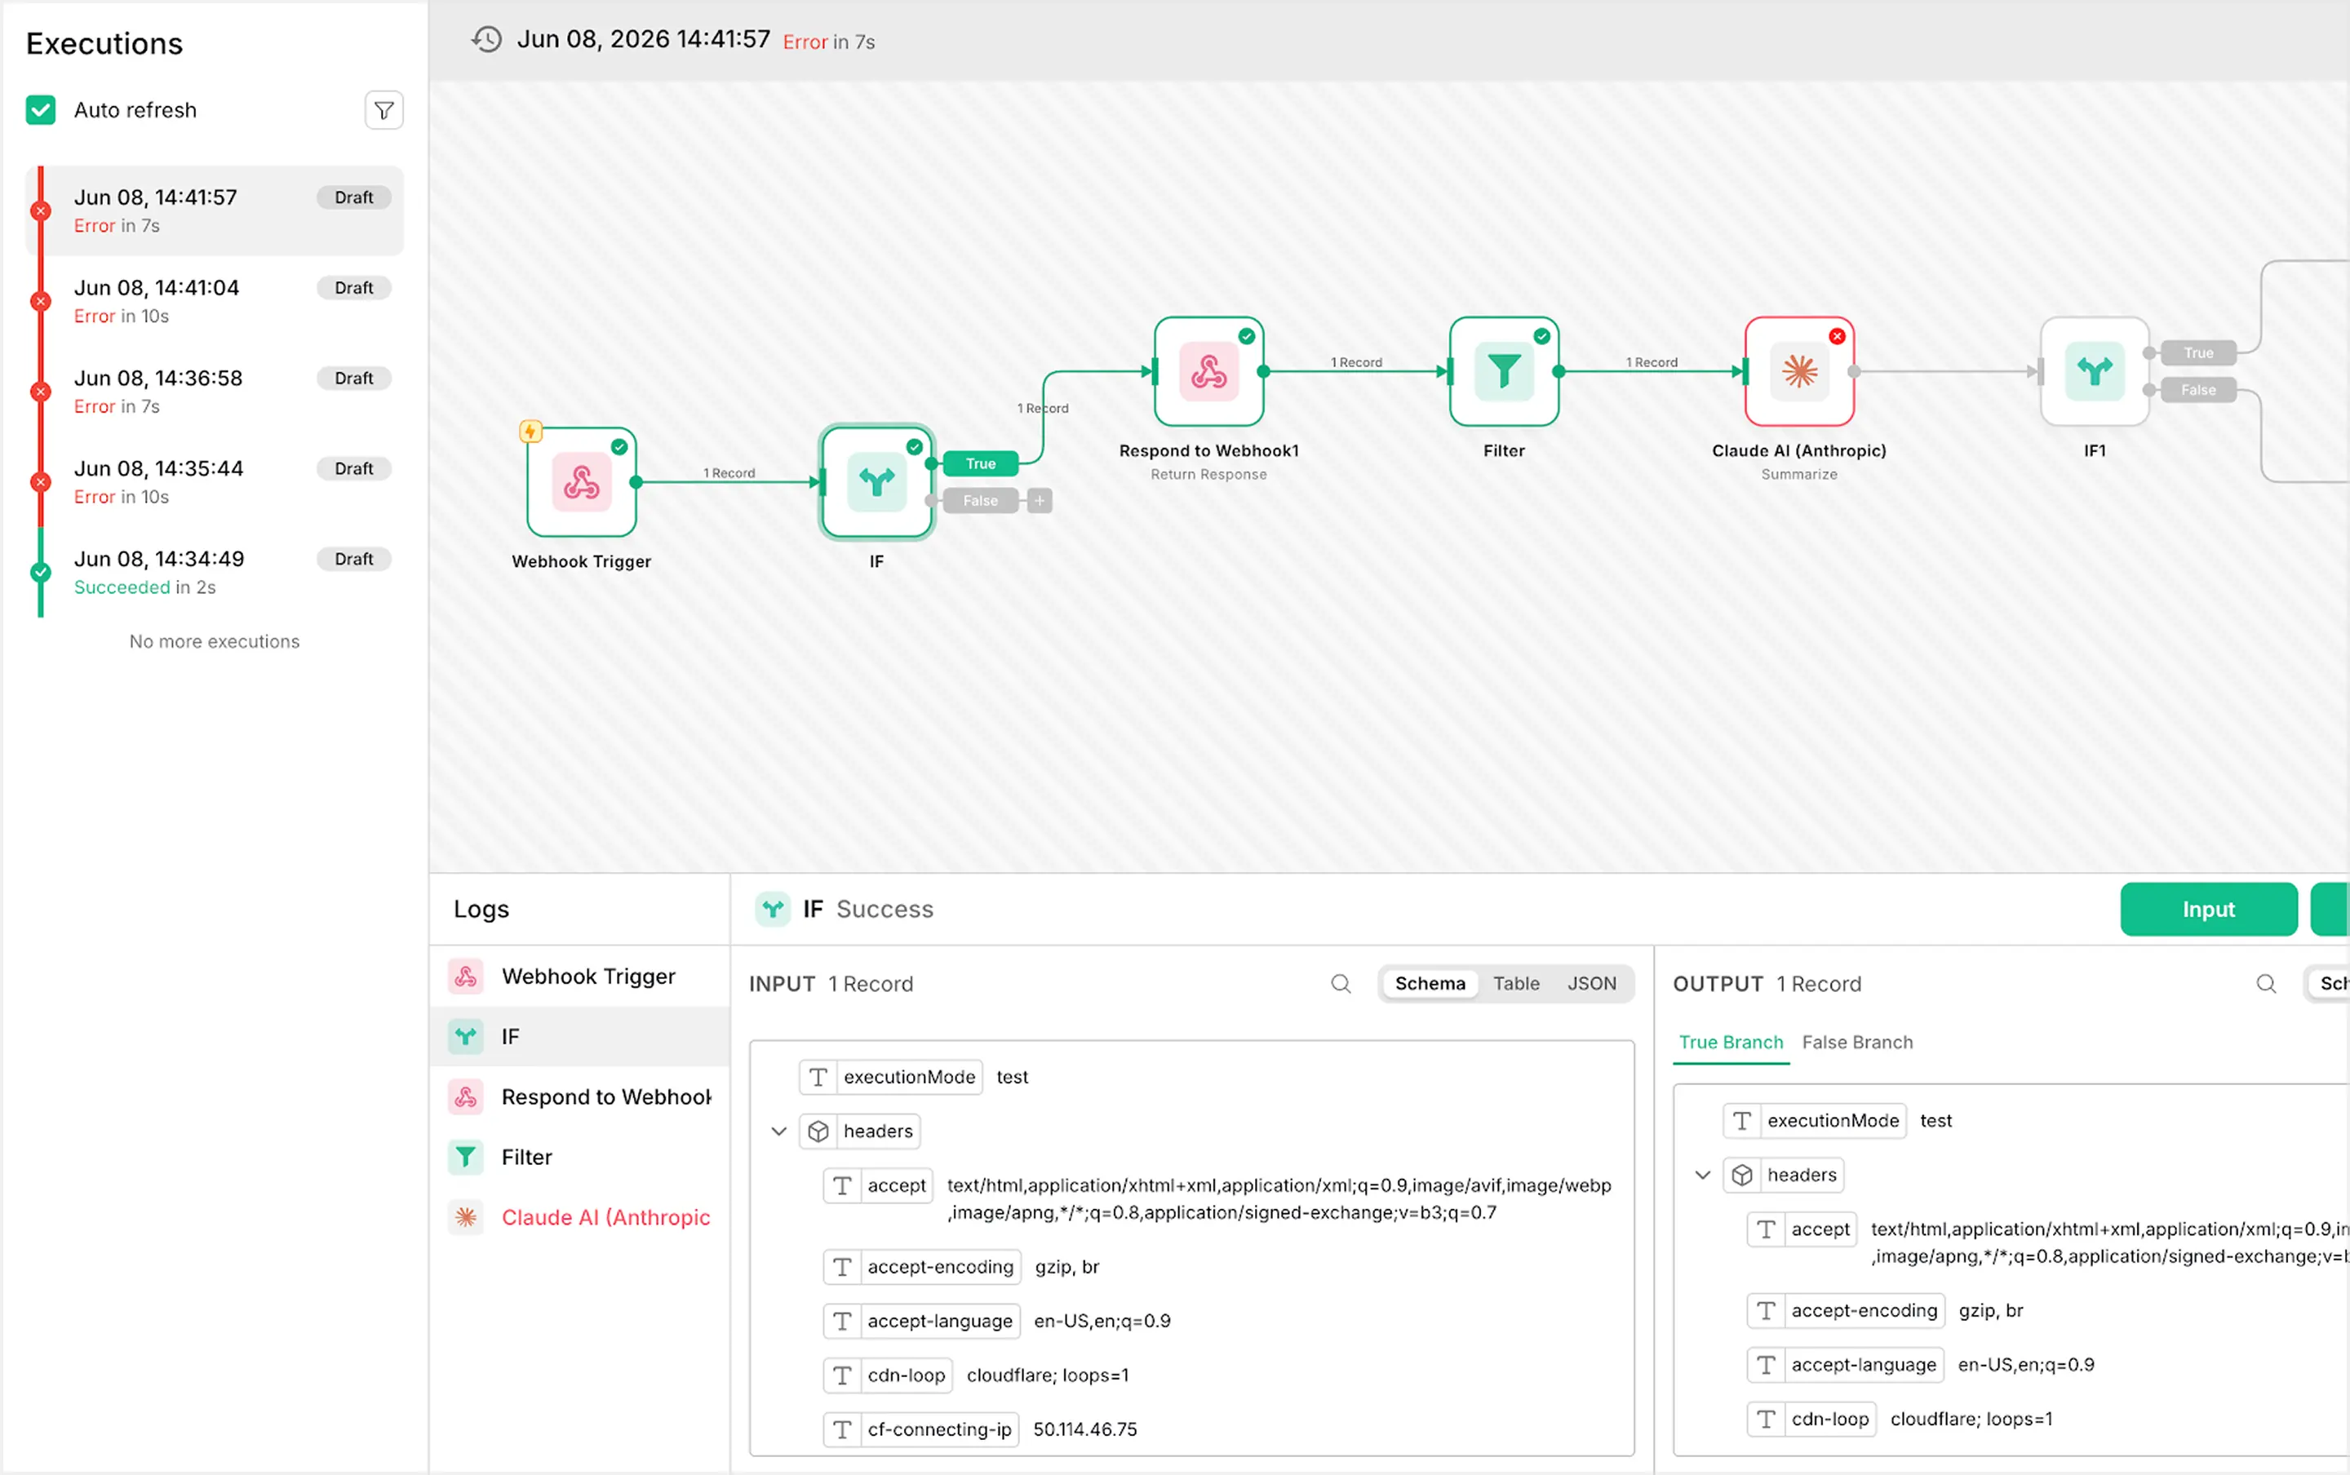Screen dimensions: 2350x1475
Task: Toggle the Auto refresh checkbox
Action: coord(41,110)
